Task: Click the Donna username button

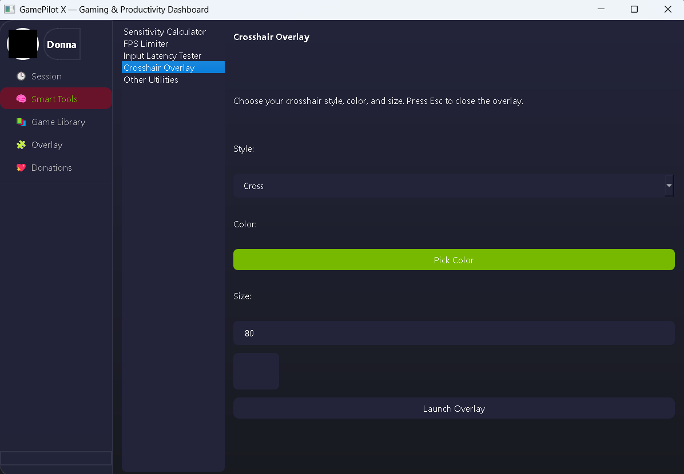Action: [62, 45]
